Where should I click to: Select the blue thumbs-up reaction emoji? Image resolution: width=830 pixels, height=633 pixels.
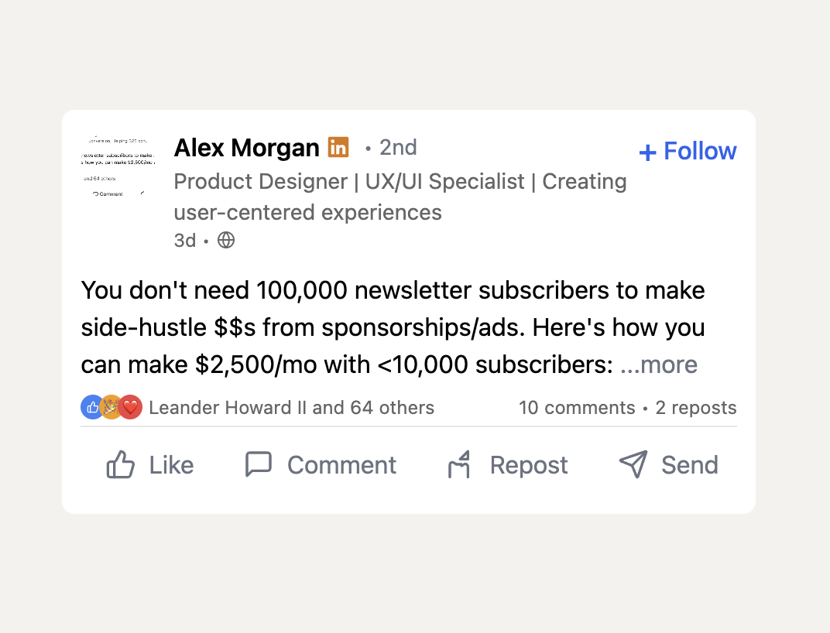coord(91,406)
